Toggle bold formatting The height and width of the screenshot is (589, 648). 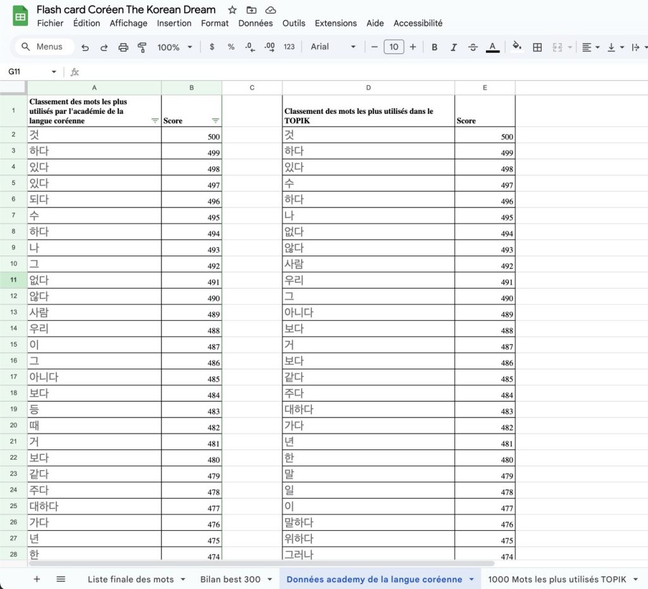tap(434, 47)
